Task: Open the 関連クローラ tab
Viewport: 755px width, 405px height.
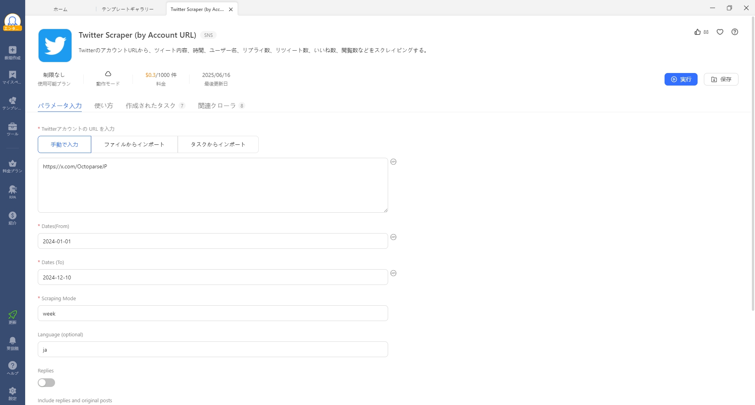Action: coord(221,106)
